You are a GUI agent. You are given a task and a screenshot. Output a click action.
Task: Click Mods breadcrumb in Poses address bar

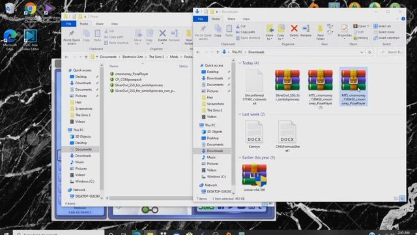(x=174, y=57)
